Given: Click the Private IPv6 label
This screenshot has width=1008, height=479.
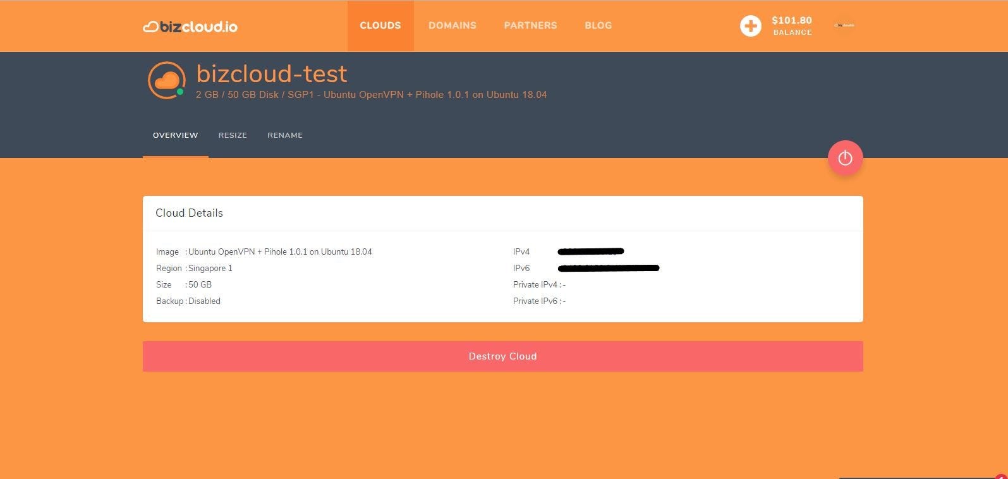Looking at the screenshot, I should point(536,301).
